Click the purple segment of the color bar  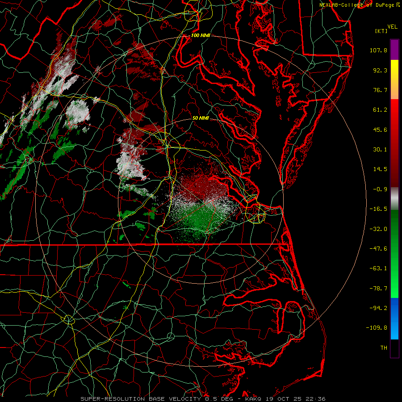[394, 50]
